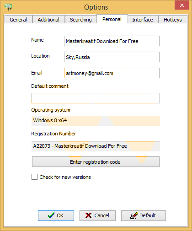The height and width of the screenshot is (231, 192).
Task: Select the Windows 8 x64 operating system text
Action: click(50, 120)
